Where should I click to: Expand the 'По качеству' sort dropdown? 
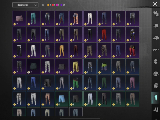[x=25, y=5]
